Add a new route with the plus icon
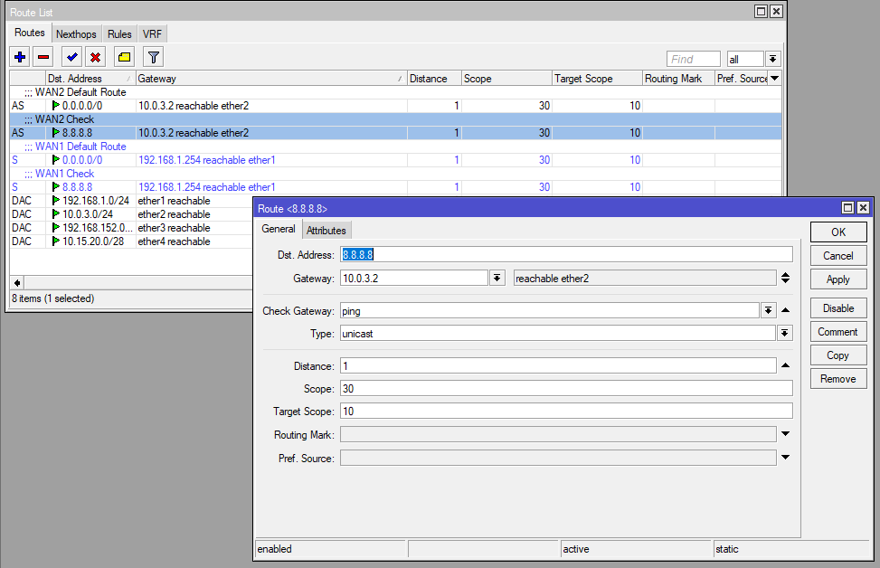The image size is (880, 568). click(x=19, y=56)
